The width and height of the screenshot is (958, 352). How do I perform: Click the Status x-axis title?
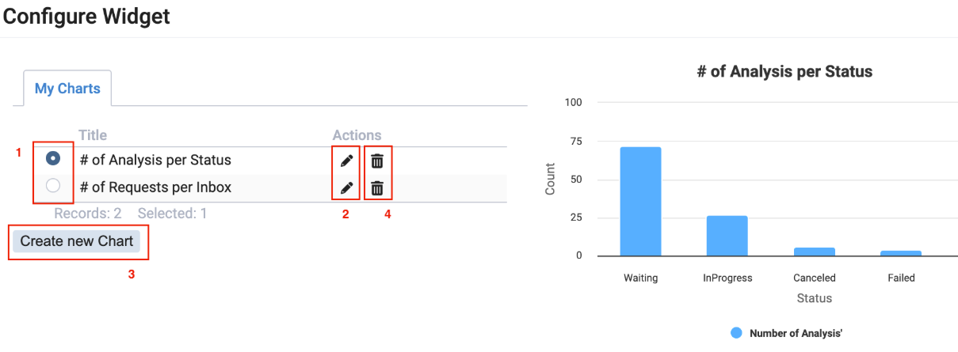click(815, 298)
